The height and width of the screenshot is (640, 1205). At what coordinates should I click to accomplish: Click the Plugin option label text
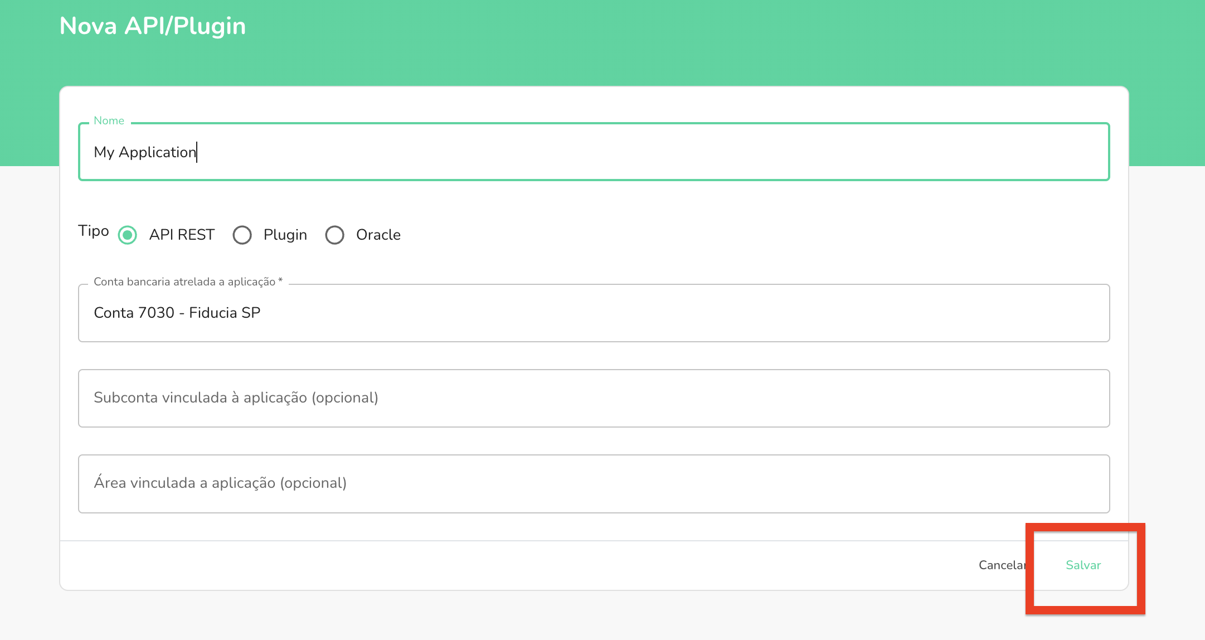click(x=285, y=235)
